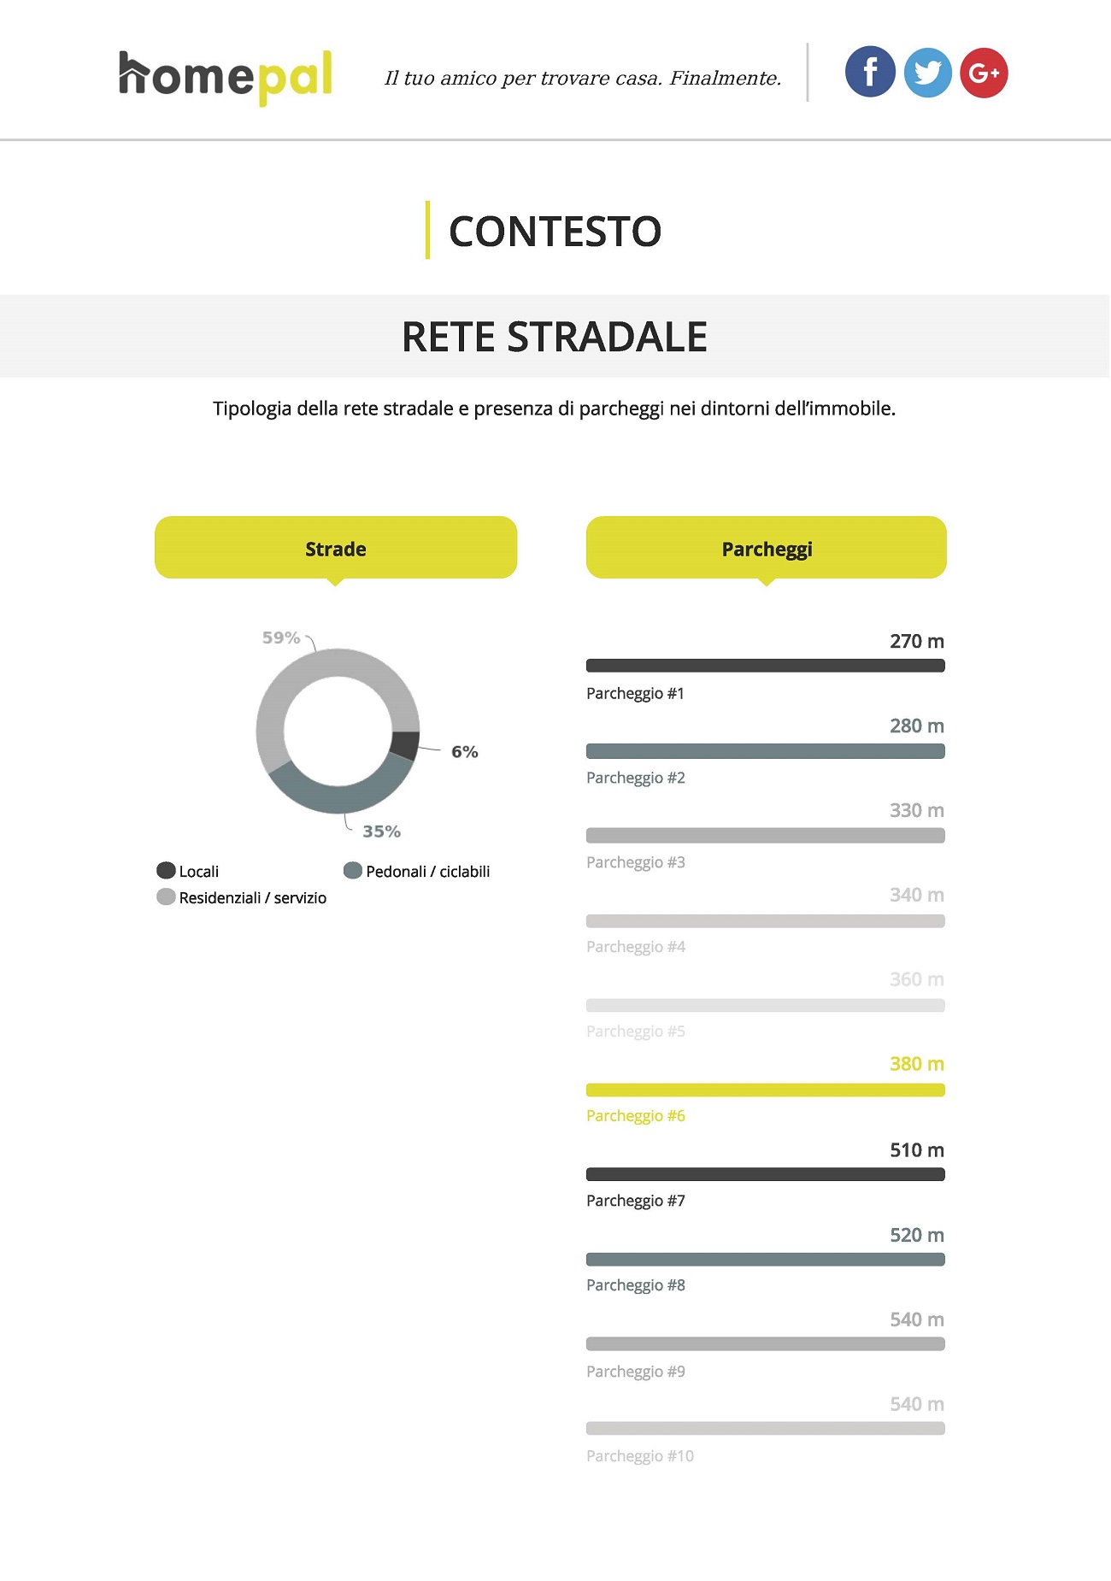
Task: Click the Google Plus icon
Action: click(x=984, y=73)
